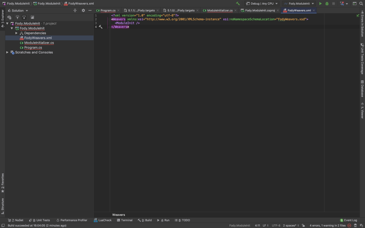Click the 4:11 caret position indicator
The image size is (365, 228).
[257, 226]
